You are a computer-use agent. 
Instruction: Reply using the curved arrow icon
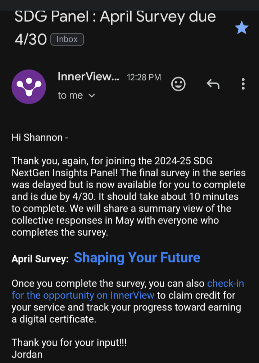tap(213, 84)
